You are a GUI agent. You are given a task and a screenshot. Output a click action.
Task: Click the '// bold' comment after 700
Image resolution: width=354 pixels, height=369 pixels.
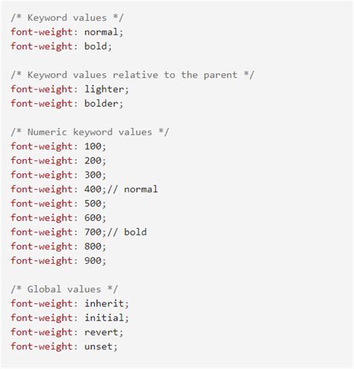(x=127, y=232)
